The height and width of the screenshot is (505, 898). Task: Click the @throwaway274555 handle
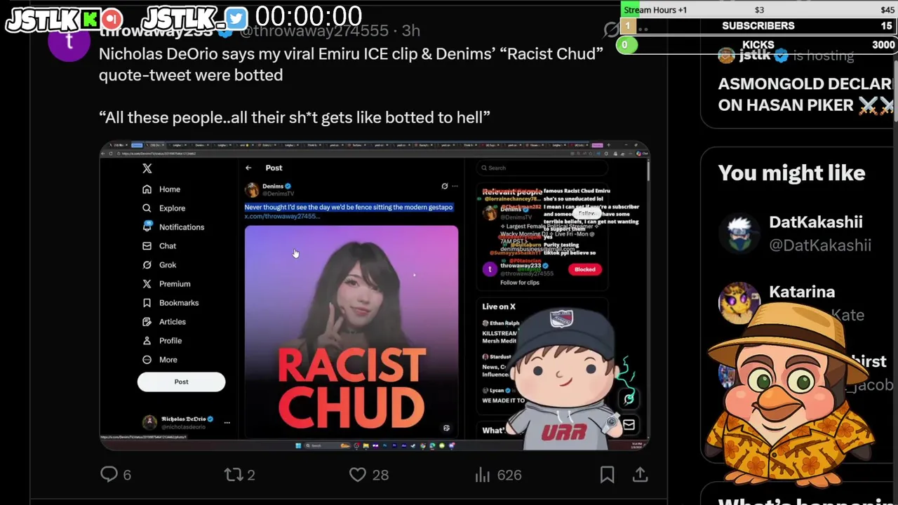314,31
